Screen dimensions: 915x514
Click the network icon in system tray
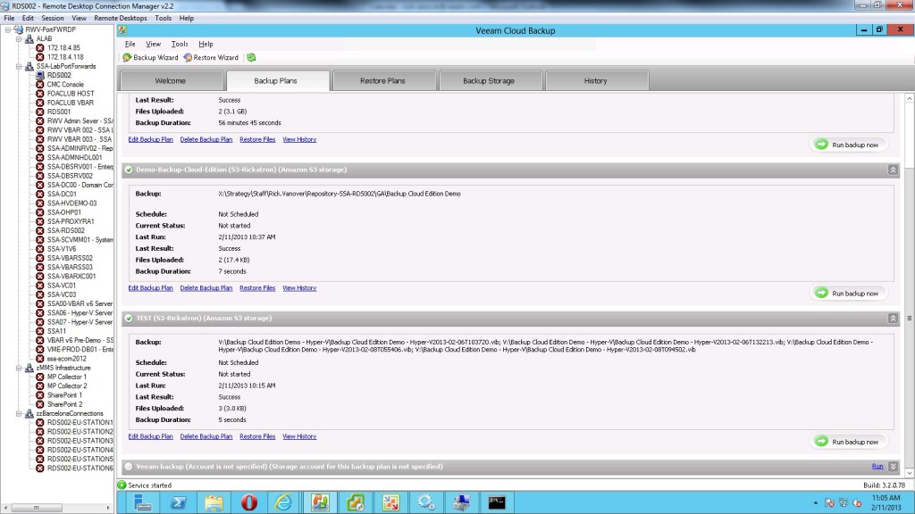point(844,503)
